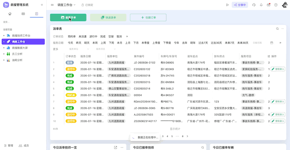The image size is (290, 150).
Task: Filter order status by 完成
Action: tap(103, 37)
